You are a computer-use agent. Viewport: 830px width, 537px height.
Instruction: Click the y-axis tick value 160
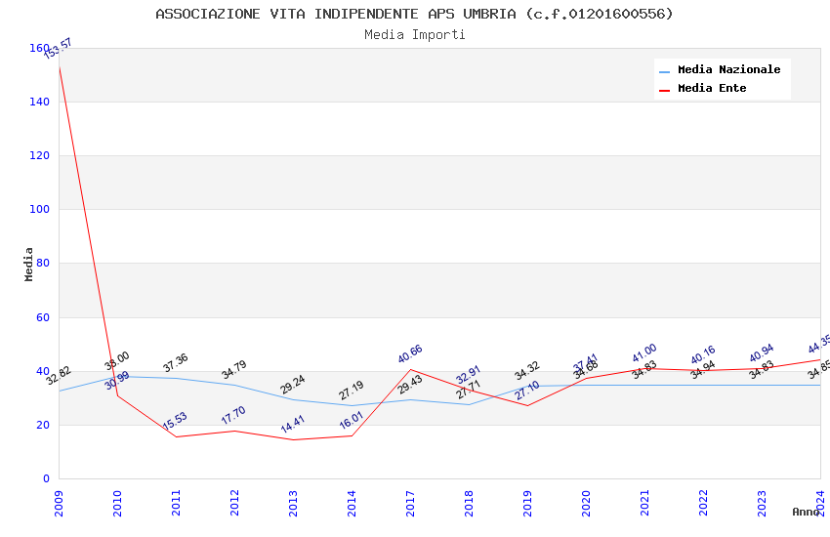click(x=39, y=48)
